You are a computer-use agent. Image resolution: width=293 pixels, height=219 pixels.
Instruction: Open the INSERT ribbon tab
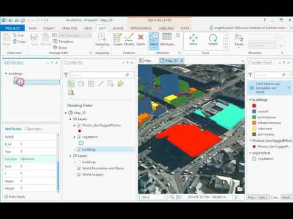click(49, 28)
